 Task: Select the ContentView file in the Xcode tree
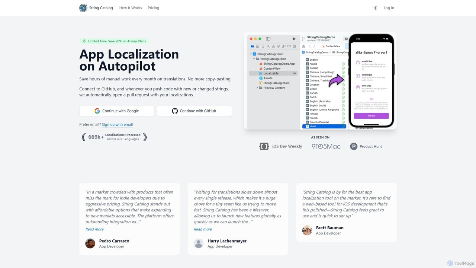point(270,68)
